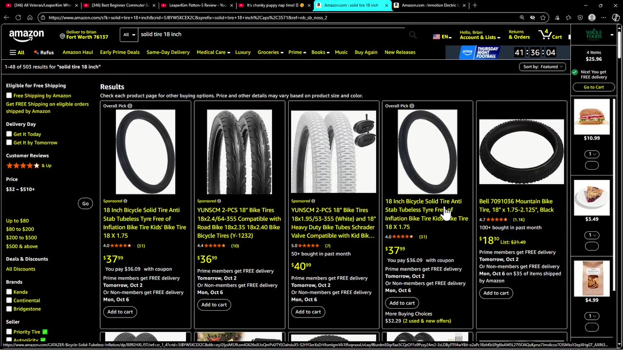
Task: Expand Account & Lists menu
Action: (x=479, y=35)
